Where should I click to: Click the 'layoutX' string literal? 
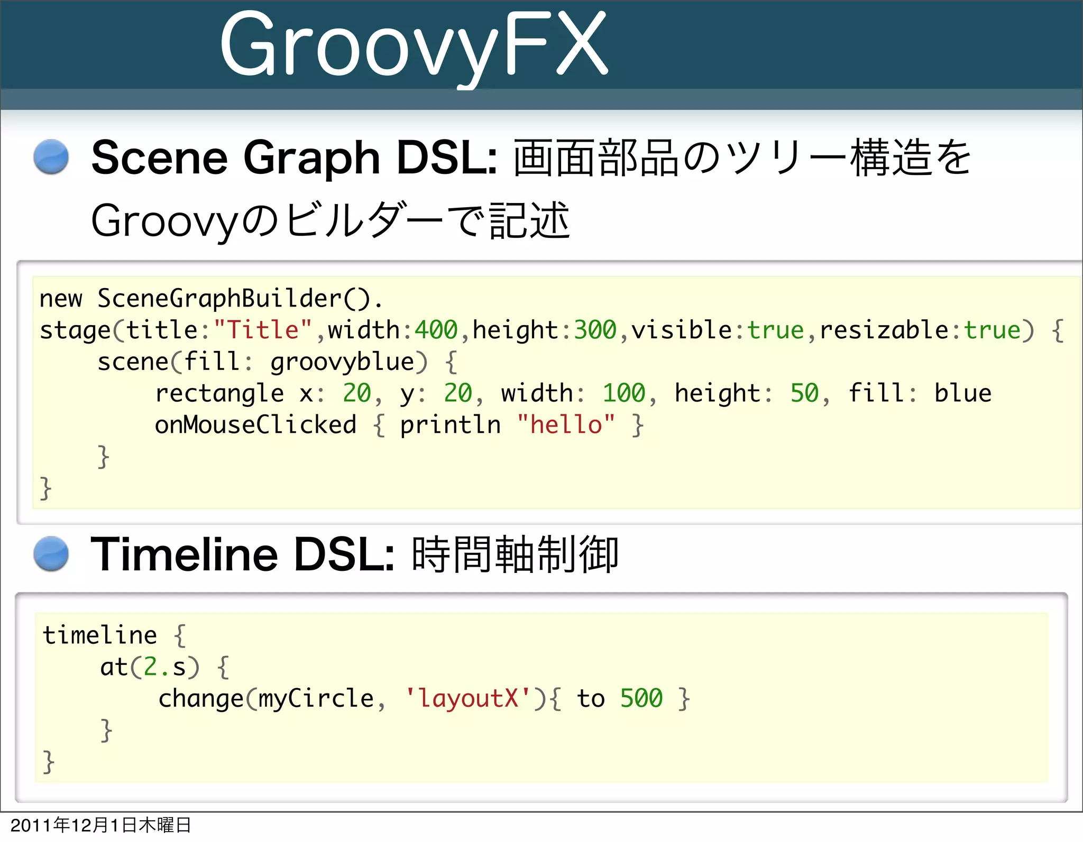coord(468,699)
